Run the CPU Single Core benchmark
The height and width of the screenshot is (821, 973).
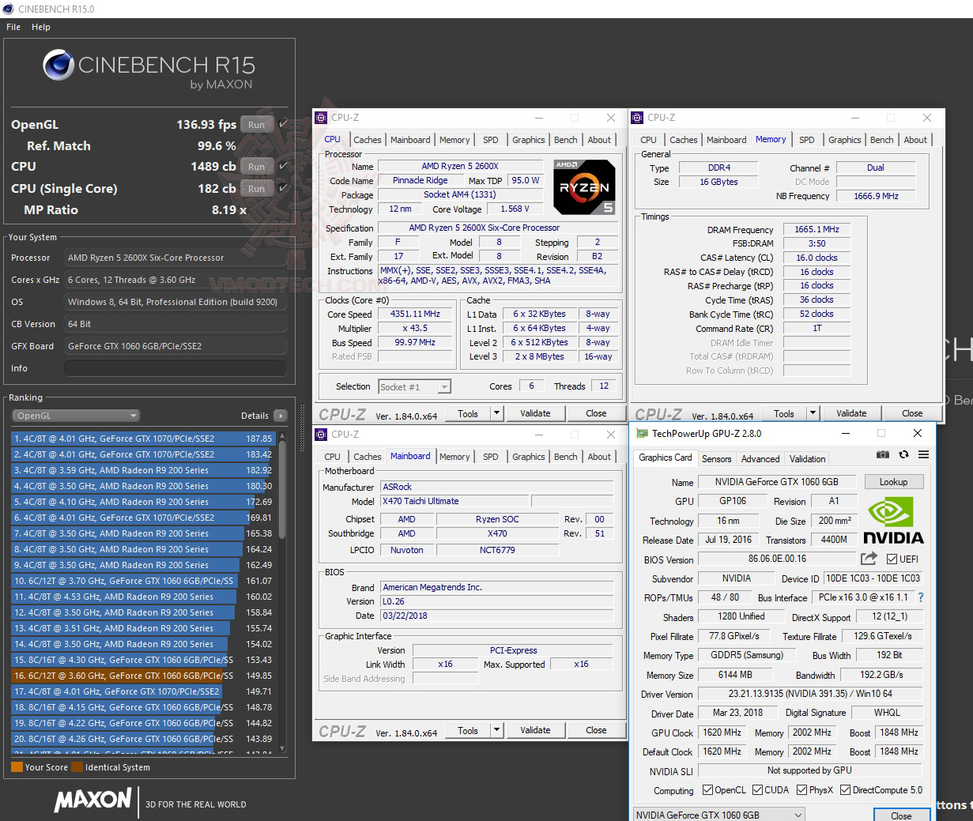(x=256, y=189)
